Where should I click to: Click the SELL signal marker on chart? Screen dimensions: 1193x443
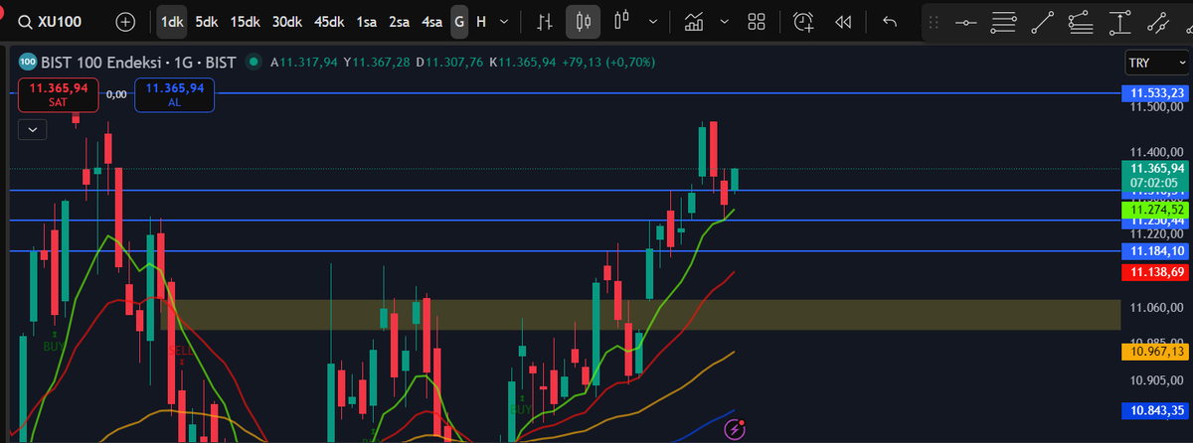coord(180,351)
